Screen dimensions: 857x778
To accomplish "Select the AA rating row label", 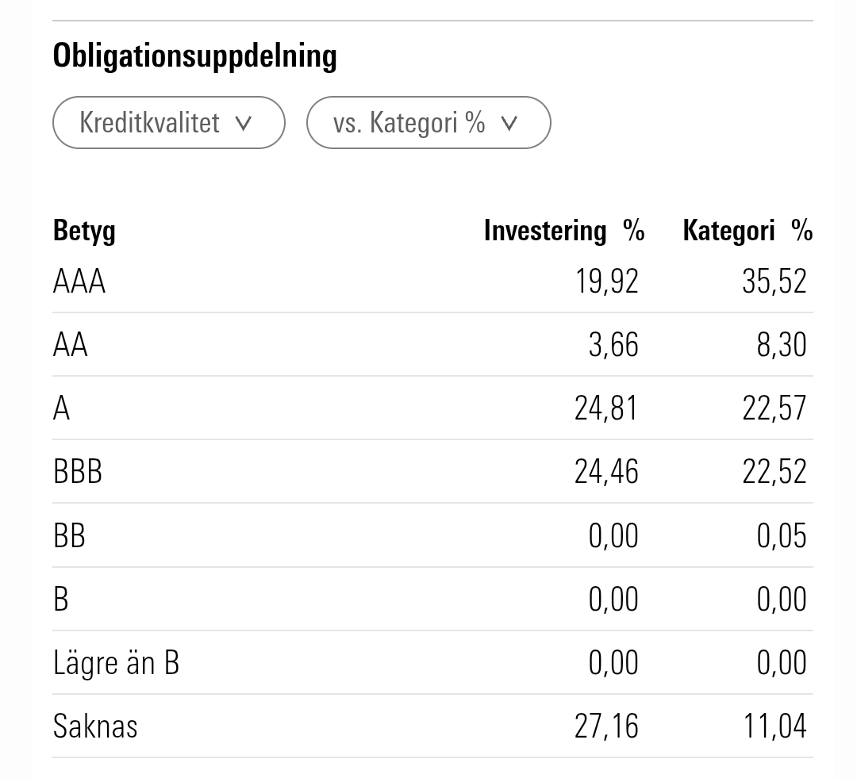I will tap(71, 345).
